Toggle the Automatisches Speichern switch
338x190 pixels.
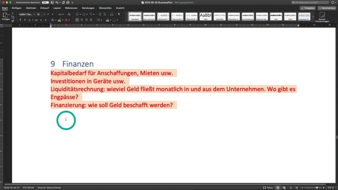pyautogui.click(x=45, y=3)
